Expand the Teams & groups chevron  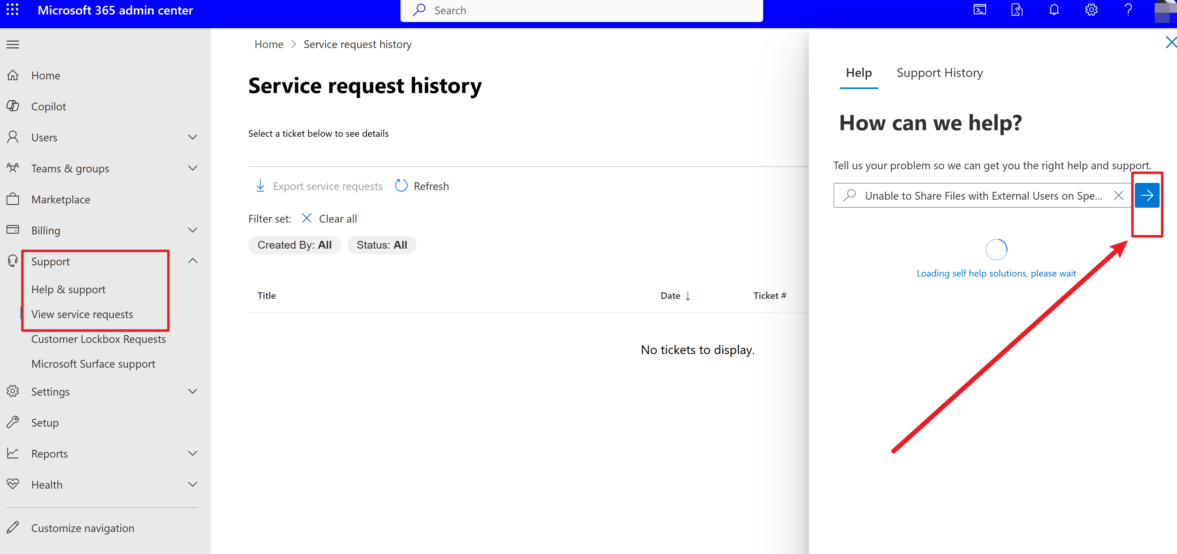(x=193, y=168)
